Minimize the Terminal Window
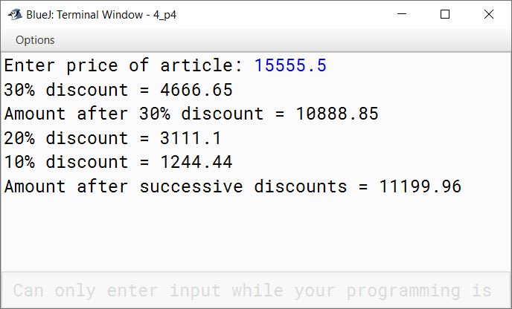Screen dimensions: 512x309 (402, 14)
